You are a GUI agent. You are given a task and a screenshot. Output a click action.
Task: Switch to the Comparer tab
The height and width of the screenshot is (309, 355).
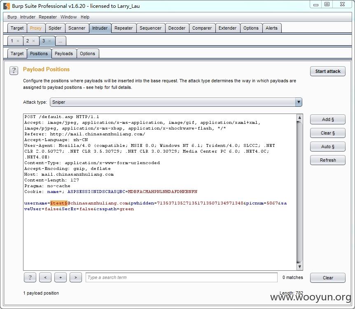pos(202,28)
